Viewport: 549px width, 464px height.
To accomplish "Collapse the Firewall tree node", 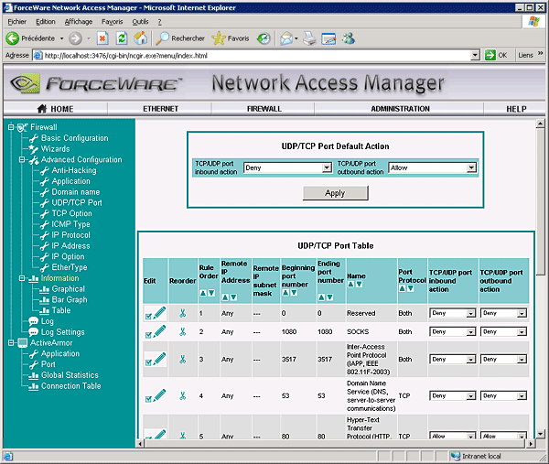I will 11,127.
